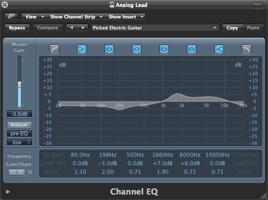This screenshot has width=268, height=200.
Task: Toggle the low-pass filter band button
Action: pos(247,49)
